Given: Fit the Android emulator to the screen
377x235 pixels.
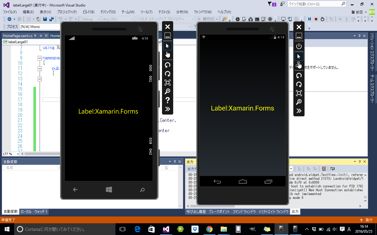Looking at the screenshot, I should (x=299, y=93).
